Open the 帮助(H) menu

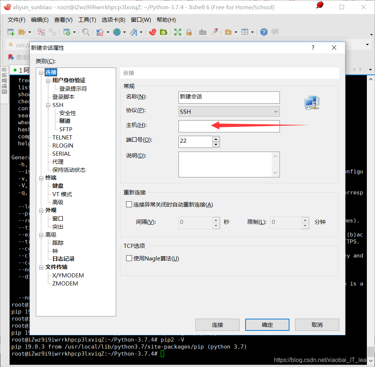[166, 20]
